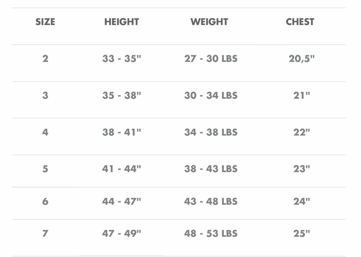Click the SIZE column header
Screen dimensions: 361x257
click(x=45, y=22)
